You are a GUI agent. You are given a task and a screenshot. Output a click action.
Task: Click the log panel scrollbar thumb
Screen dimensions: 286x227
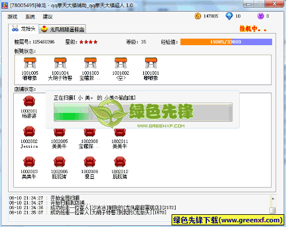273,210
